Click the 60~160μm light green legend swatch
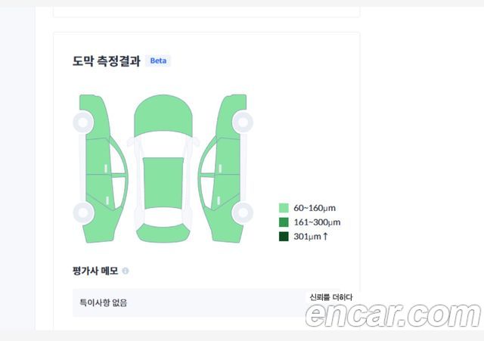This screenshot has width=484, height=341. [284, 208]
